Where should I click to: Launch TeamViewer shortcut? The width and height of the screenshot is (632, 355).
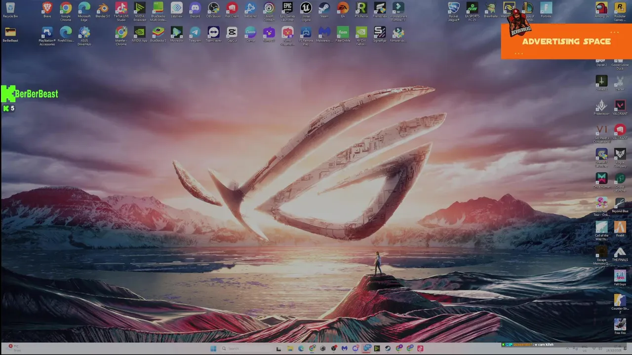(213, 35)
